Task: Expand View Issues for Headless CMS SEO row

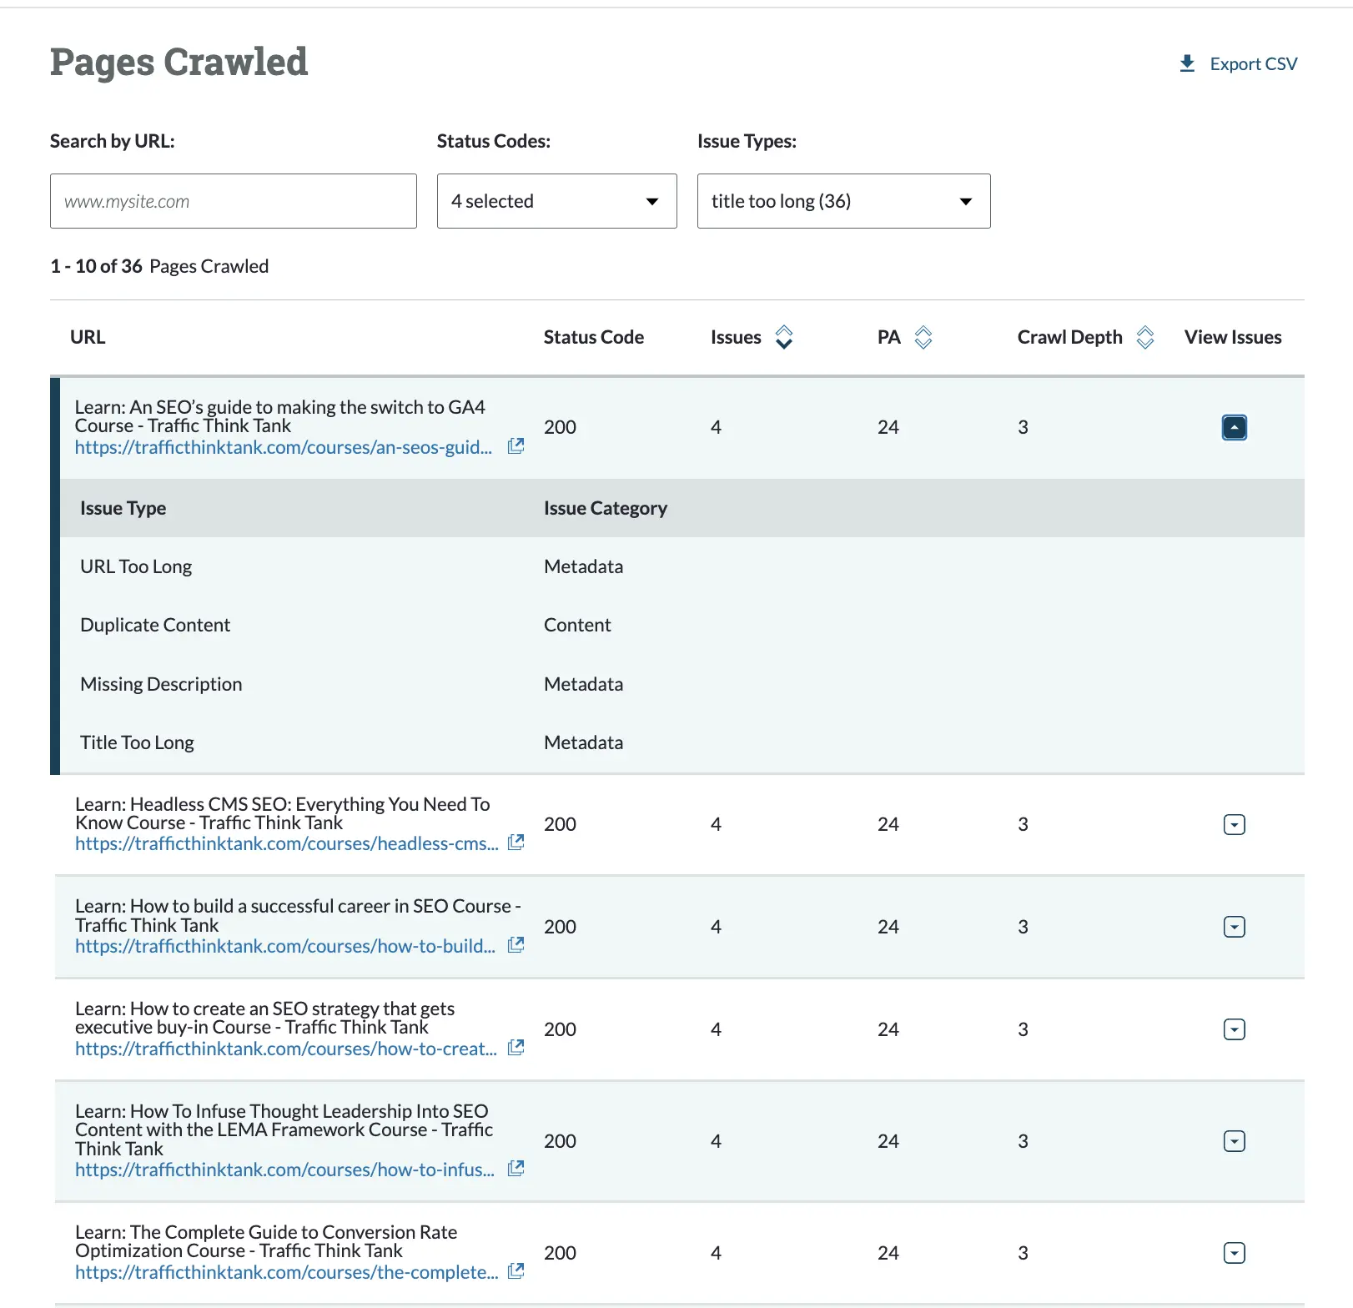Action: pyautogui.click(x=1234, y=823)
